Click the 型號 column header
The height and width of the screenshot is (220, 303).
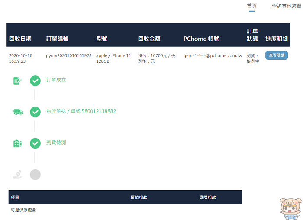pos(102,39)
